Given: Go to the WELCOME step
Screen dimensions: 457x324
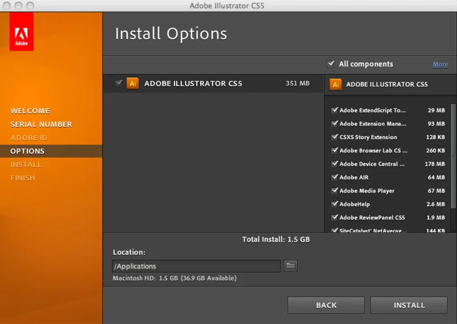Looking at the screenshot, I should point(30,111).
